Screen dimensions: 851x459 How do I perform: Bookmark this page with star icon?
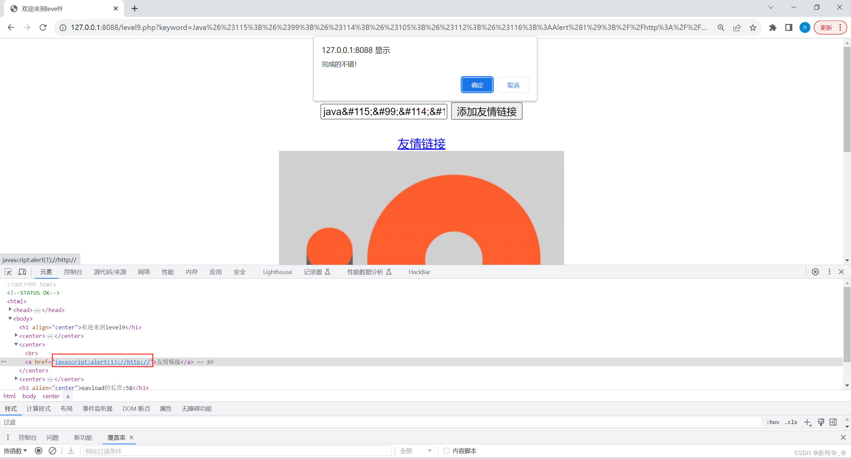(x=753, y=28)
